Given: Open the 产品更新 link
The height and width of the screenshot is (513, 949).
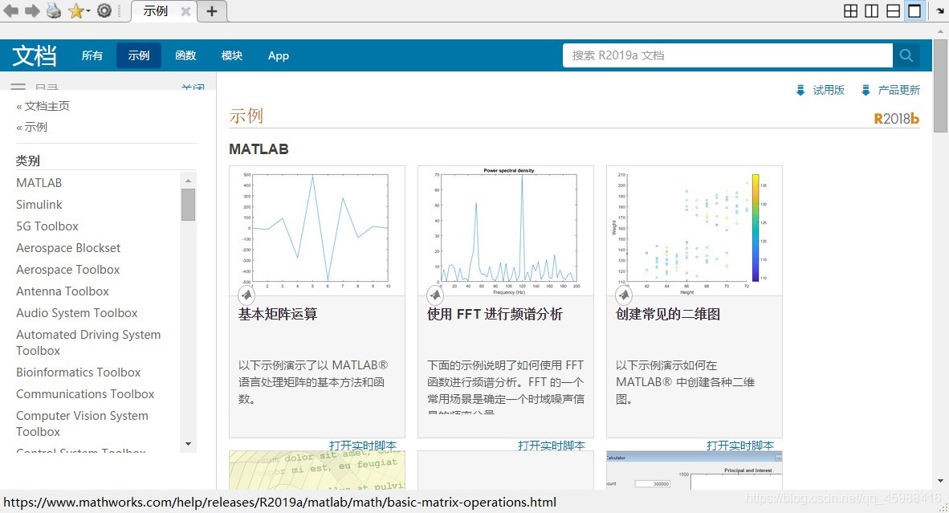Looking at the screenshot, I should [898, 90].
